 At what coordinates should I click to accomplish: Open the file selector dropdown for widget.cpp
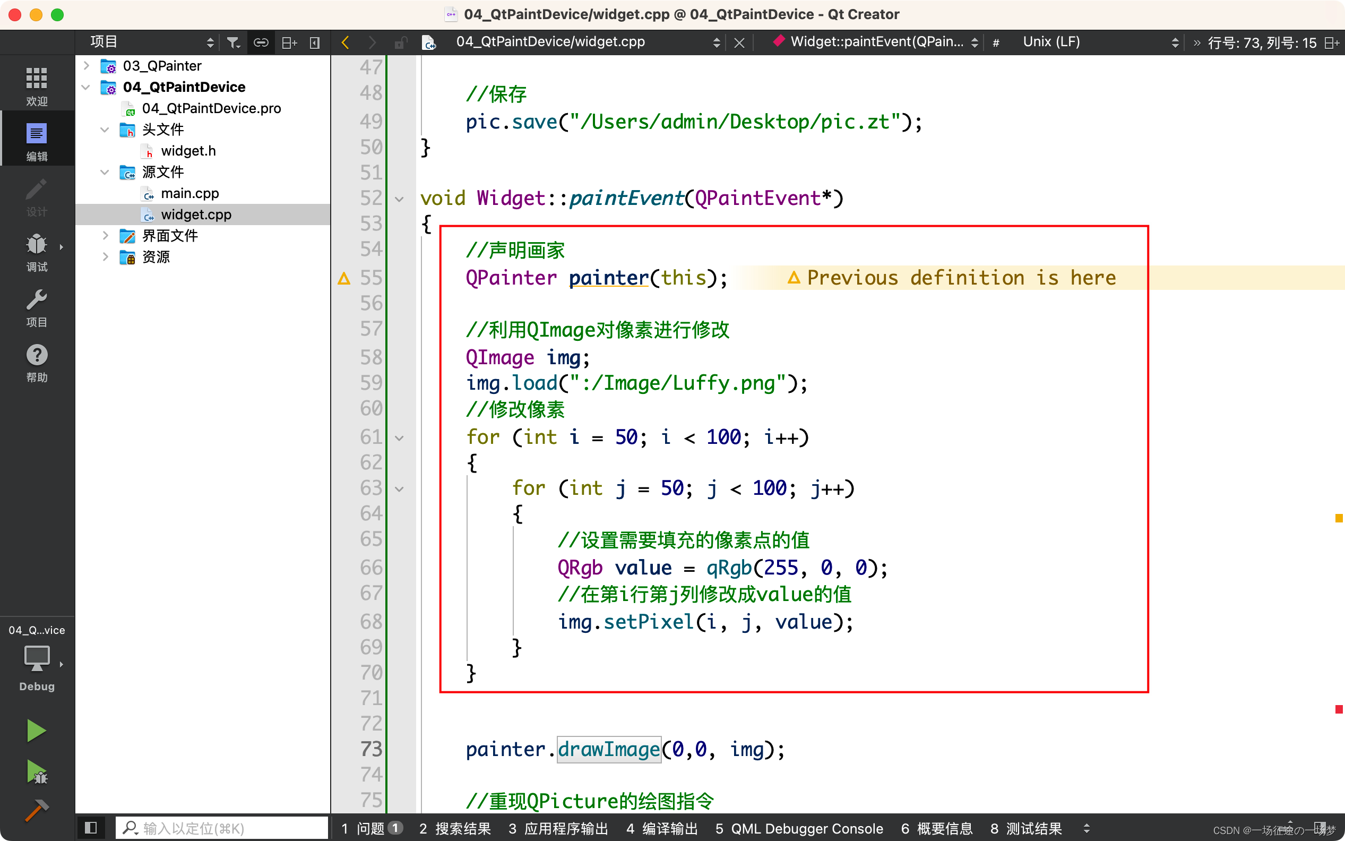(588, 42)
